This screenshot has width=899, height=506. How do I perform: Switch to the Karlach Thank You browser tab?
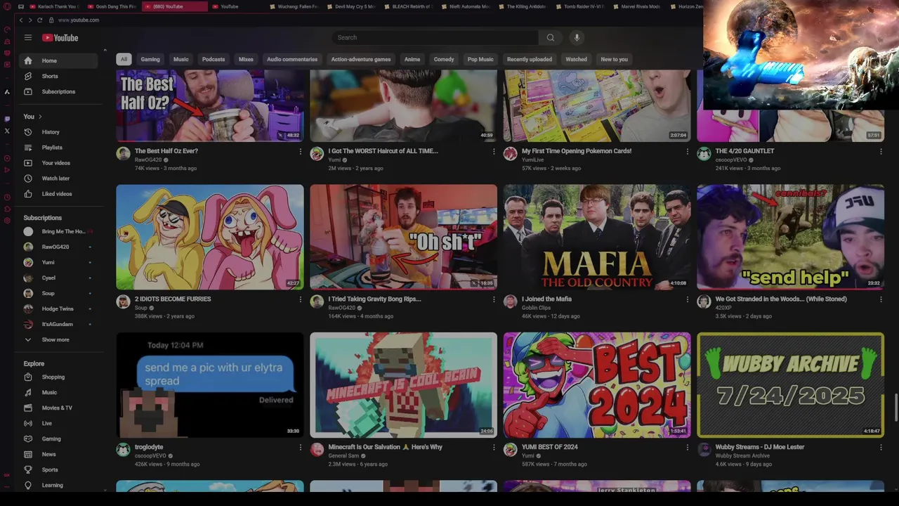[x=53, y=6]
